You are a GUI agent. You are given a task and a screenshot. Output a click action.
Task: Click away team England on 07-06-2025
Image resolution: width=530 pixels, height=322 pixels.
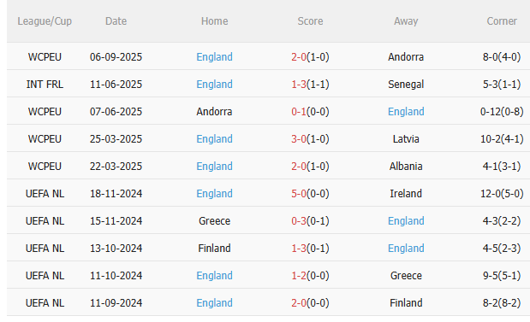coord(406,111)
